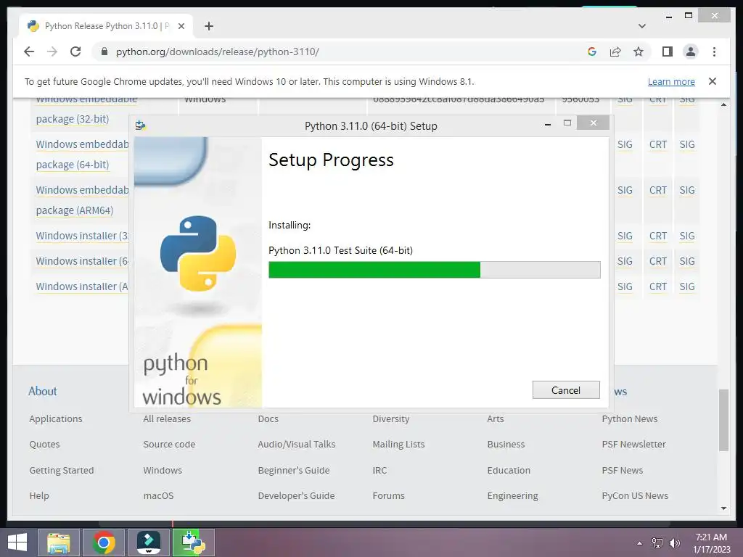Open PyCon US News footer link
The image size is (743, 557).
coord(635,495)
